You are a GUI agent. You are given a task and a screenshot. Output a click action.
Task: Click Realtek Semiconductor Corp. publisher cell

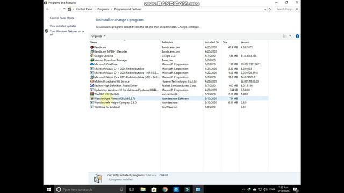click(179, 86)
